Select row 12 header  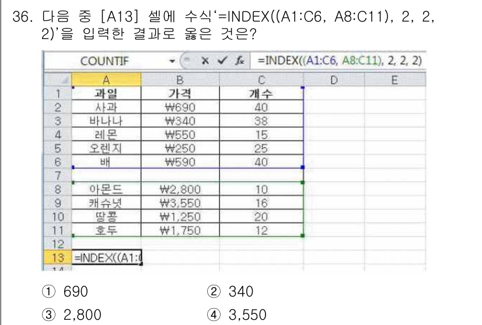[x=58, y=244]
